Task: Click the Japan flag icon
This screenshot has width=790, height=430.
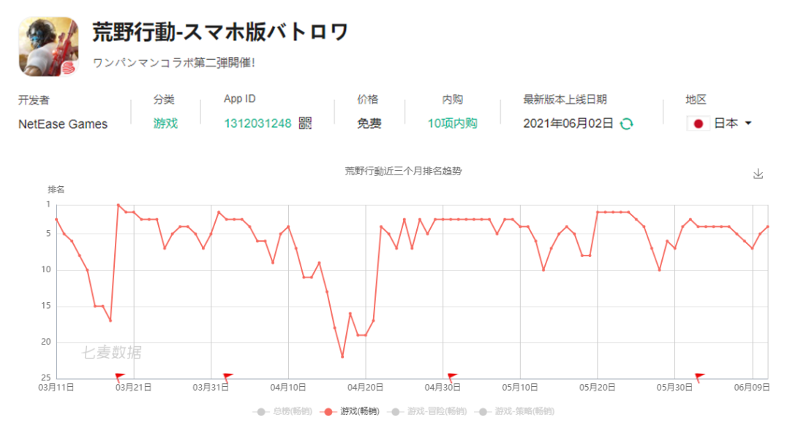Action: click(698, 123)
